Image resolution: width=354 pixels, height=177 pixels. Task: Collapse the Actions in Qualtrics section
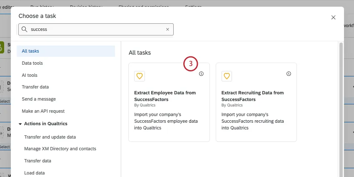tap(20, 124)
